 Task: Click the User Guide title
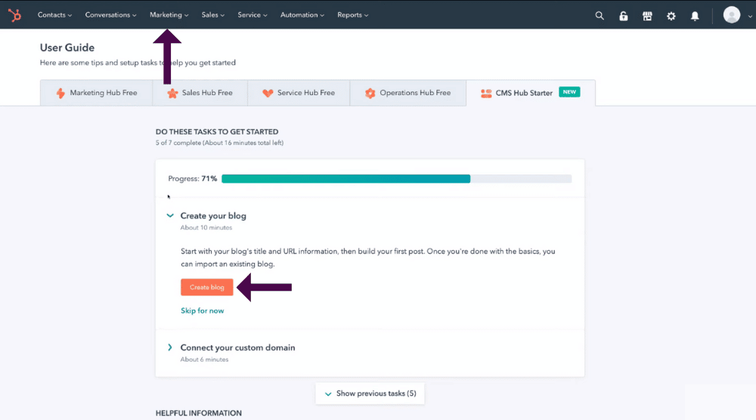pos(67,48)
